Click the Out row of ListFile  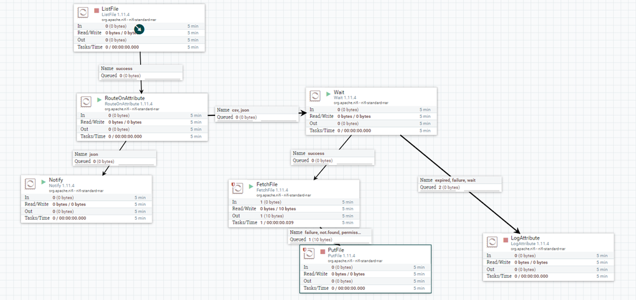(139, 40)
